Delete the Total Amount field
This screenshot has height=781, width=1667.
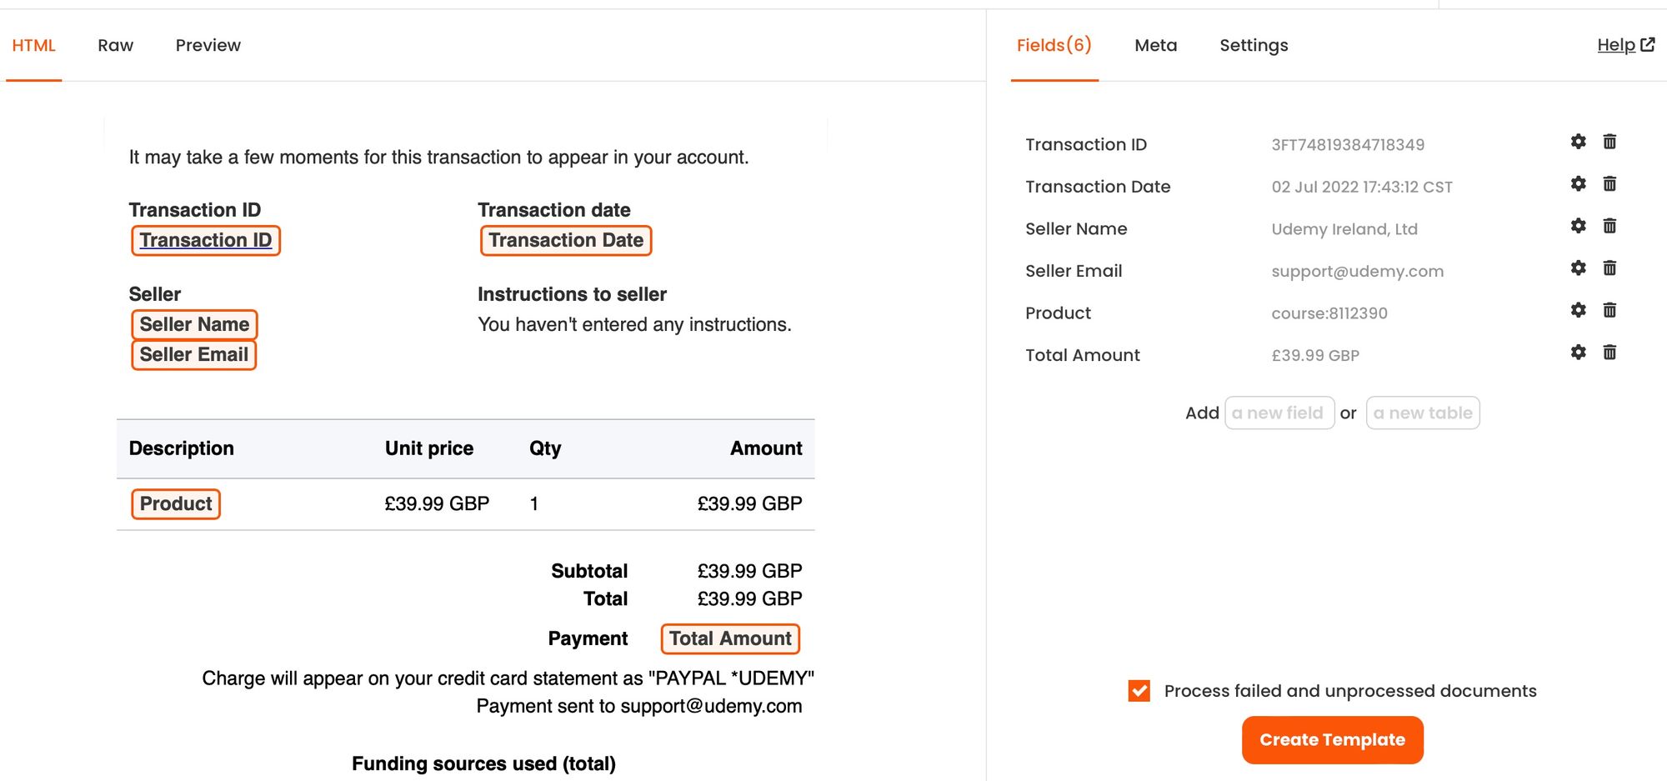(1609, 353)
